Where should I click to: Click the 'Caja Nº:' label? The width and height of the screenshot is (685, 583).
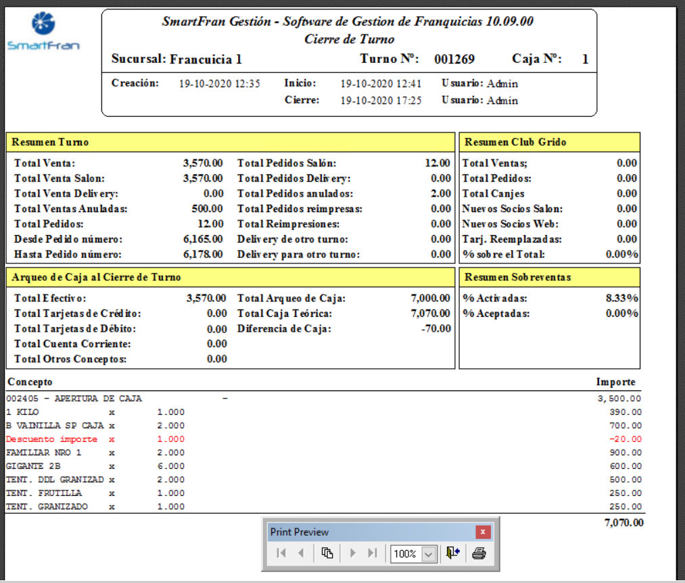point(537,59)
